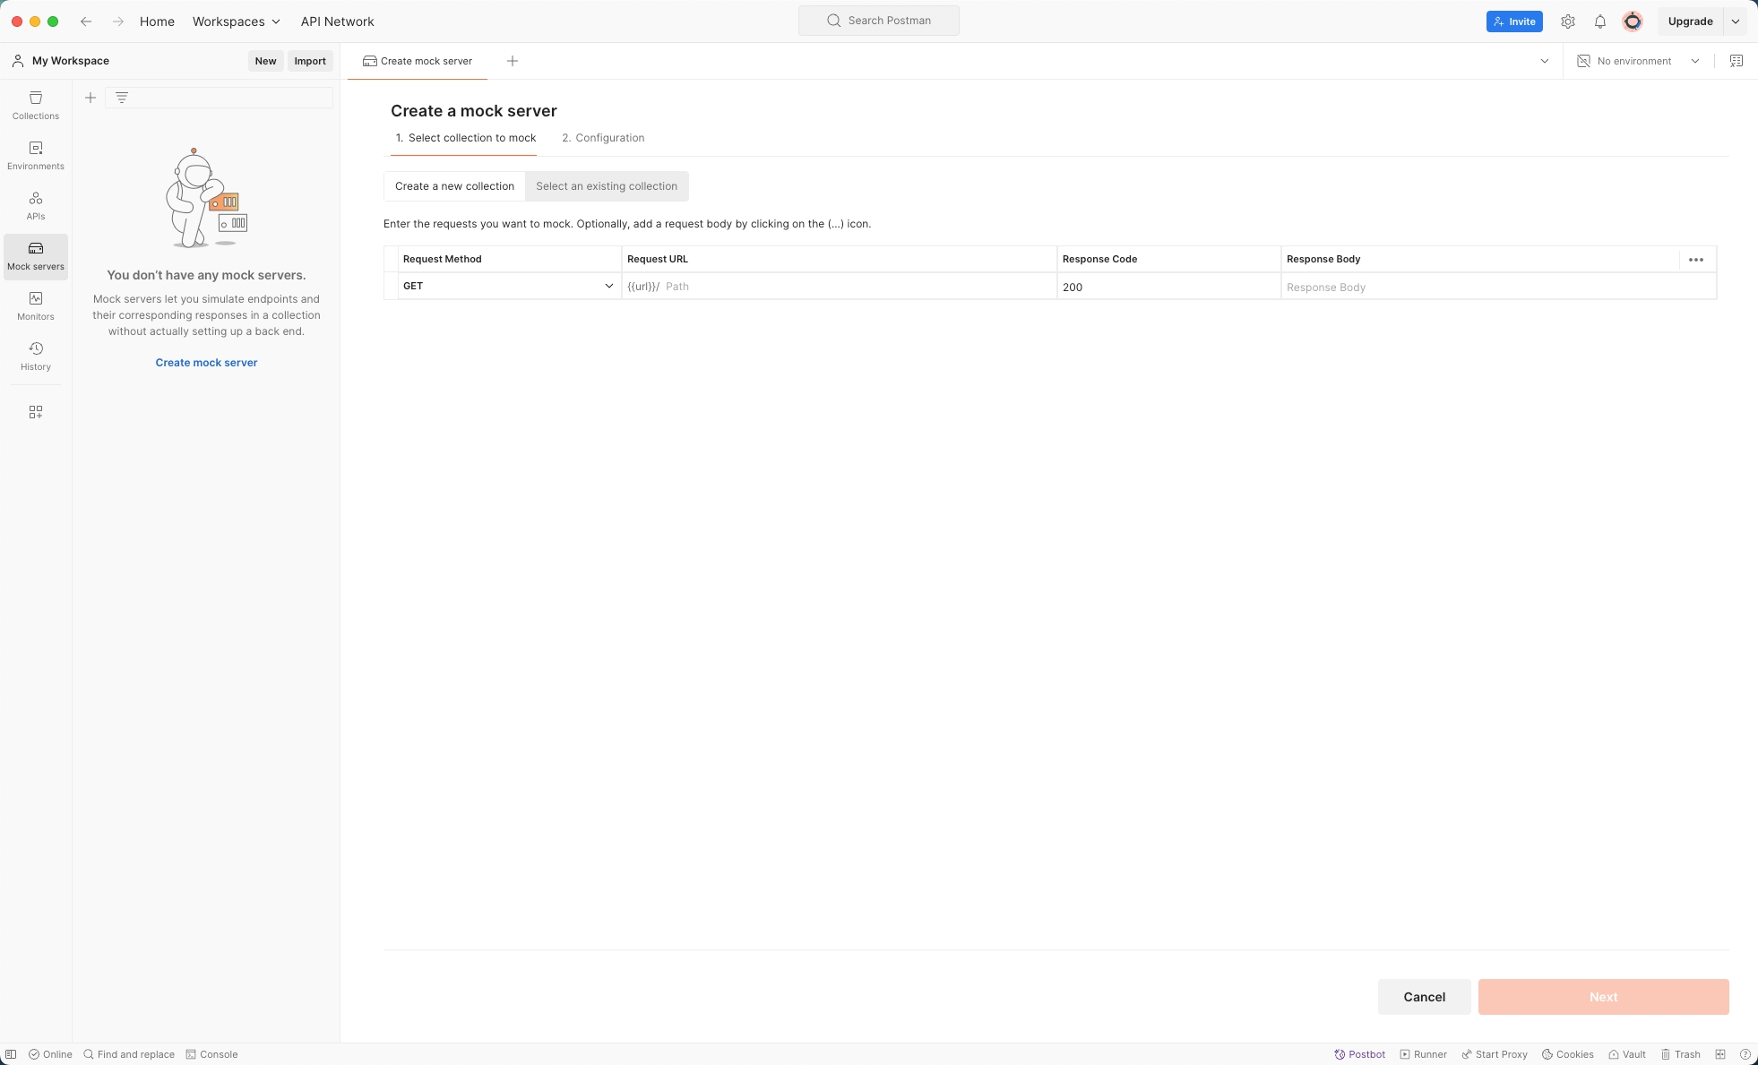Open the No environment selector
1758x1065 pixels.
[1638, 61]
